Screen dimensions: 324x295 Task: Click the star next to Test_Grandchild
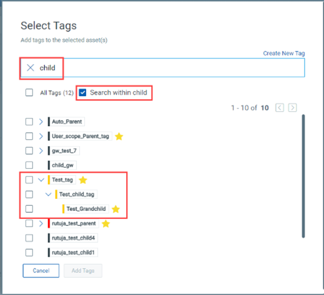click(x=116, y=209)
